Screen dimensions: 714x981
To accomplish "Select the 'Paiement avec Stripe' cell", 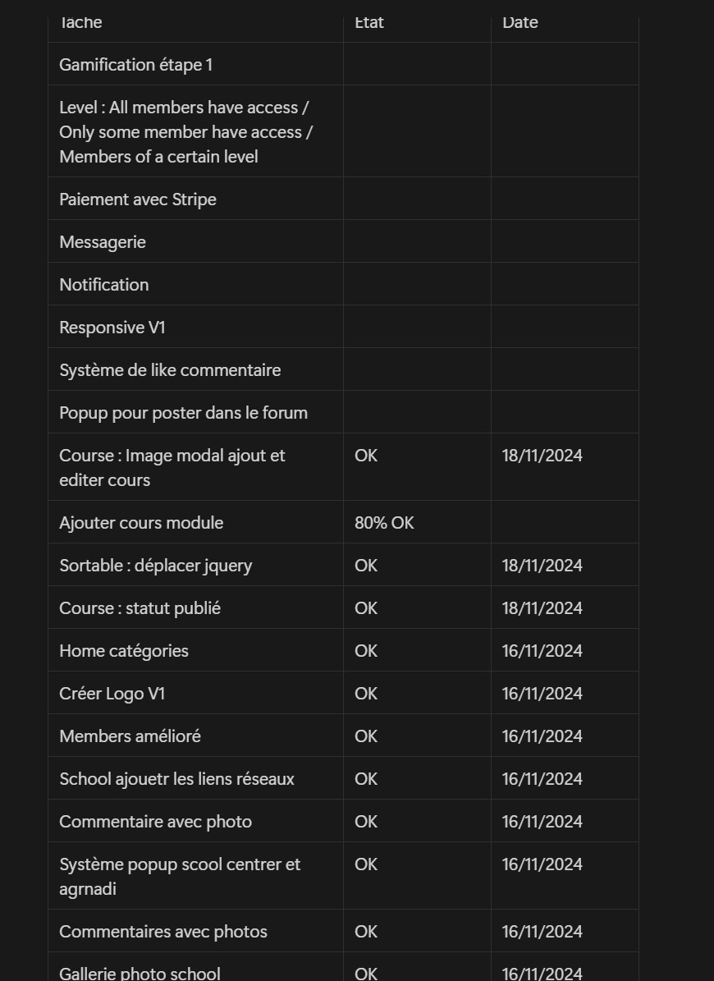I will [195, 199].
